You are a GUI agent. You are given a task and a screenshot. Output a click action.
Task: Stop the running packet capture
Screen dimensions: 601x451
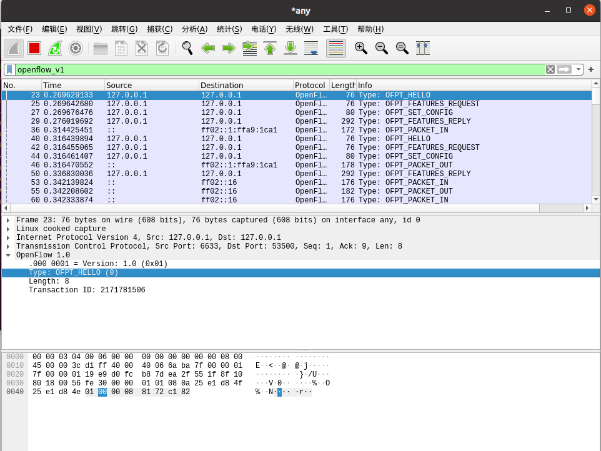34,48
